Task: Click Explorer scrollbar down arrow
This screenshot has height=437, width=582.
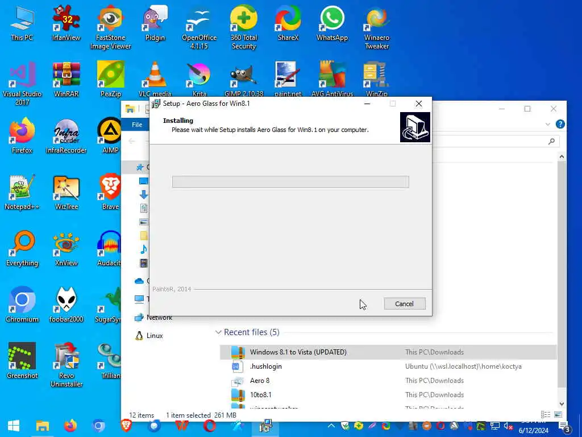Action: [562, 403]
